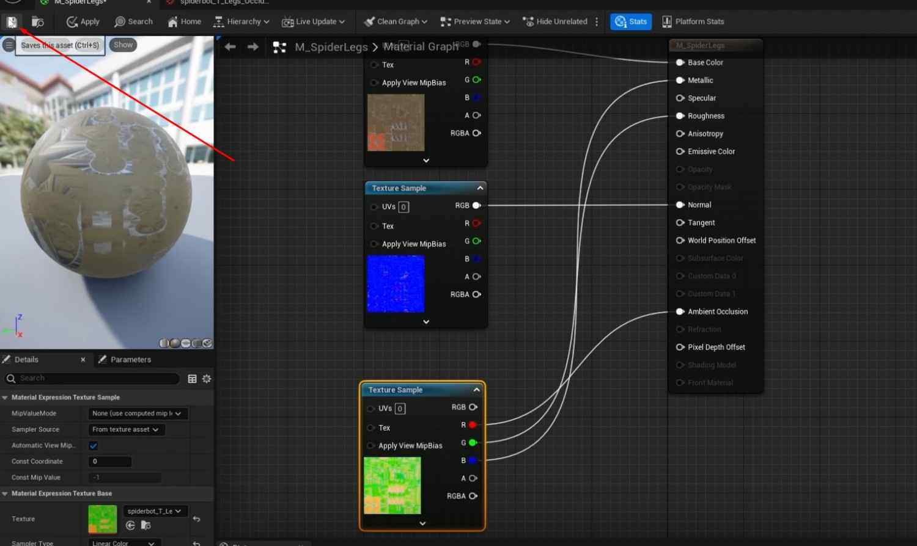This screenshot has height=546, width=917.
Task: Click the M_SpiderLegs breadcrumb
Action: (331, 47)
